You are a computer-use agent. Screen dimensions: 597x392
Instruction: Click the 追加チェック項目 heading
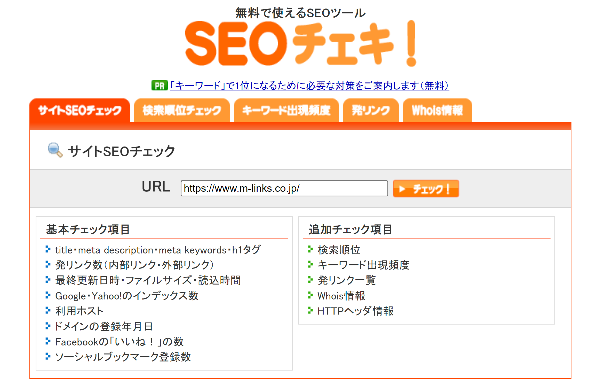tap(351, 229)
